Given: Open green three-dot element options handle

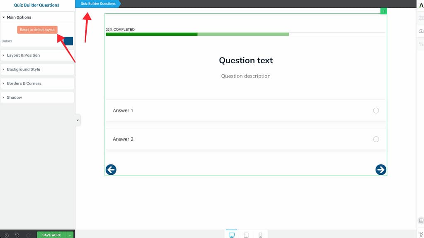Looking at the screenshot, I should pos(384,11).
